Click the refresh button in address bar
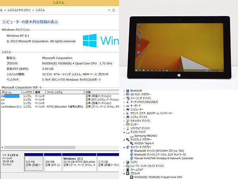 tap(114, 10)
